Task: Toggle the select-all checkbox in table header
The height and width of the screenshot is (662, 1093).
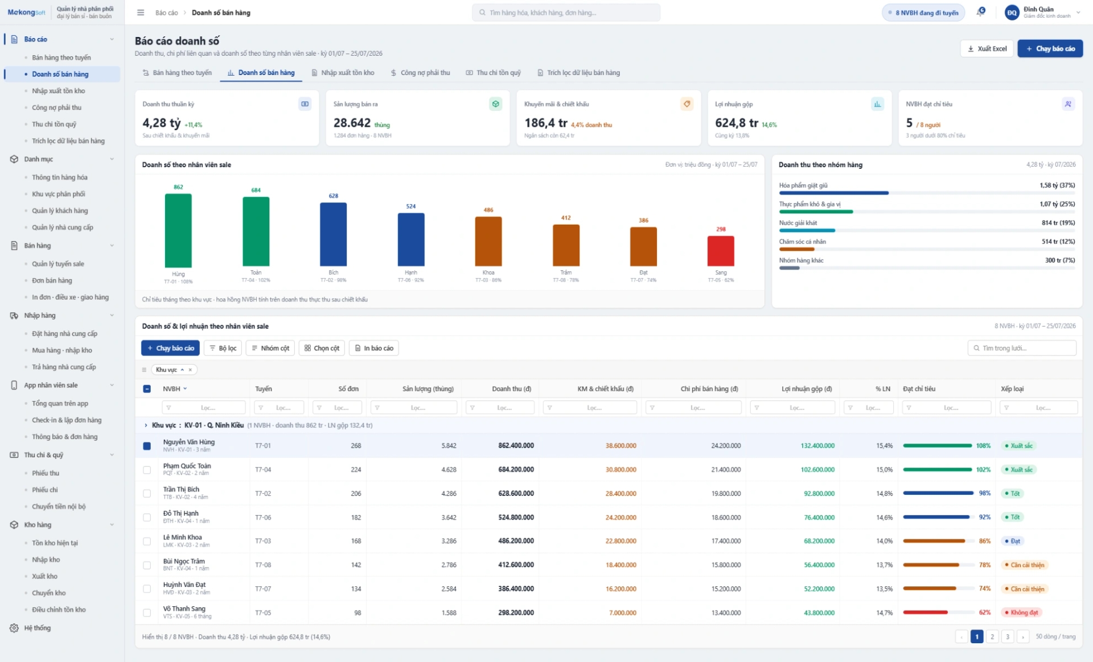Action: pyautogui.click(x=147, y=389)
